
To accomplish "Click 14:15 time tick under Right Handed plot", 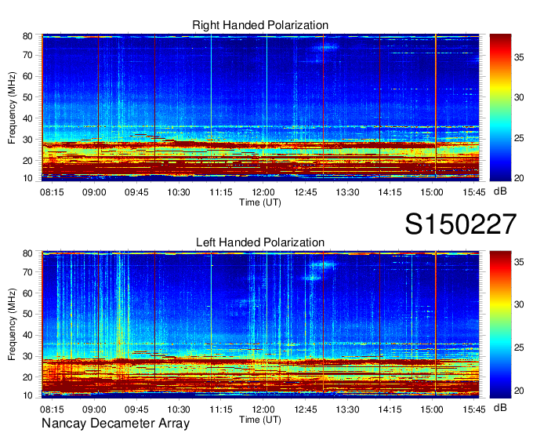I will point(390,192).
